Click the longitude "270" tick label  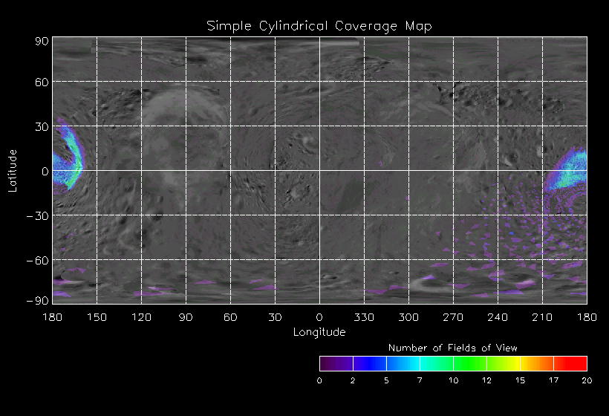click(x=453, y=317)
